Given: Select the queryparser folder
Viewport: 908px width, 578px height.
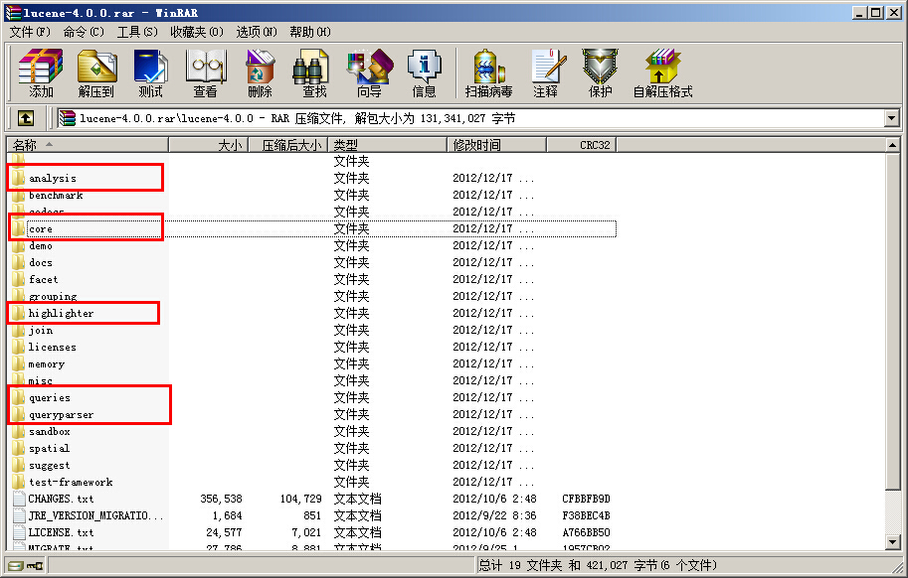Looking at the screenshot, I should [61, 414].
